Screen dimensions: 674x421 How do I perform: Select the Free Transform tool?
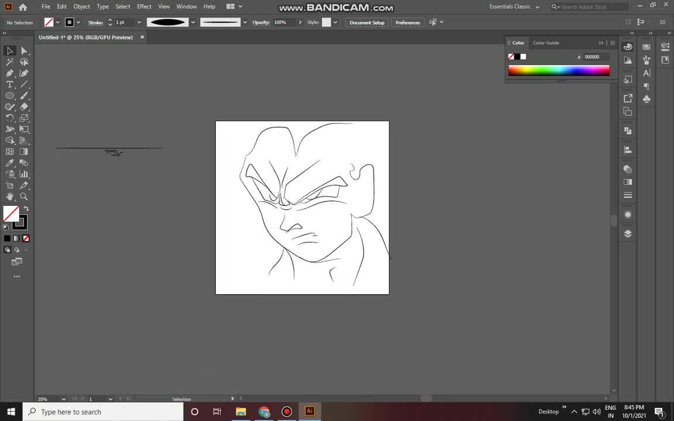tap(24, 129)
